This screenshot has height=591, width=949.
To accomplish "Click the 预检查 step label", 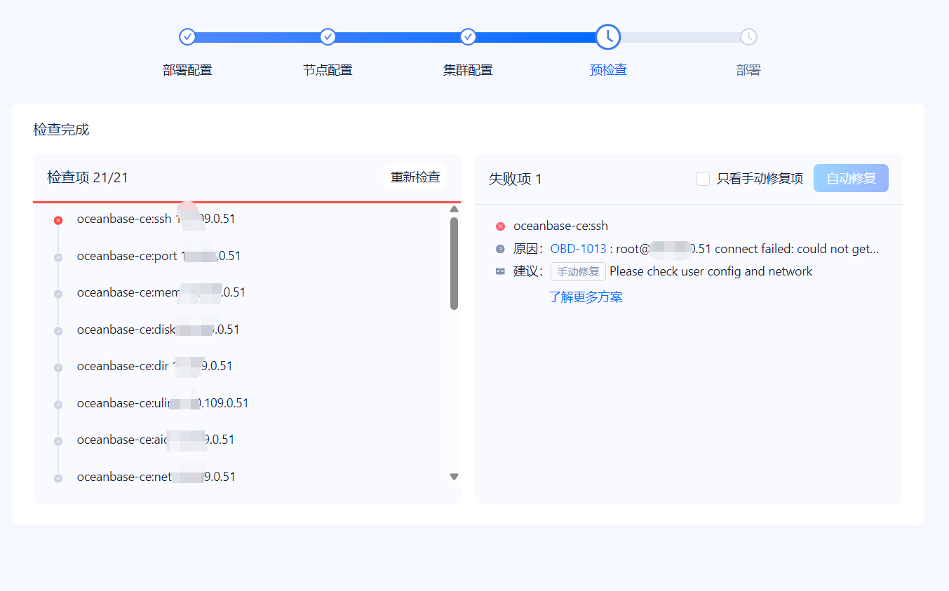I will tap(608, 70).
